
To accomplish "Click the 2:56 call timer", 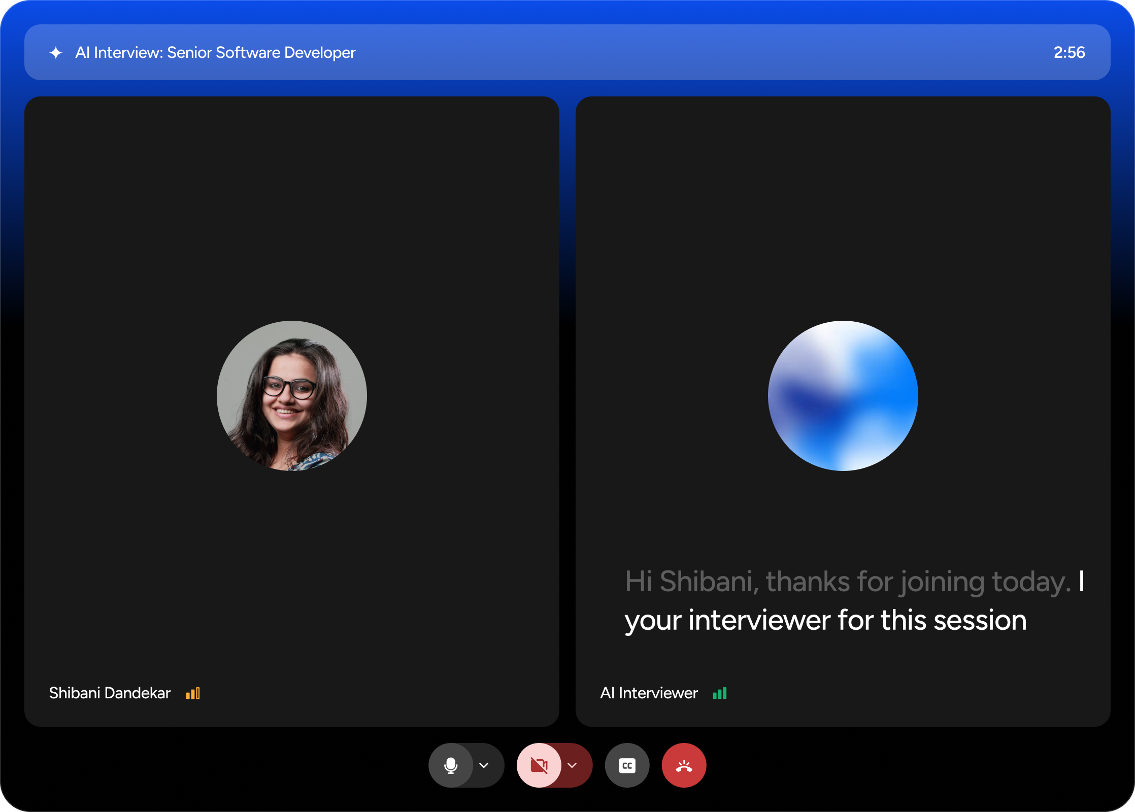I will (x=1069, y=52).
